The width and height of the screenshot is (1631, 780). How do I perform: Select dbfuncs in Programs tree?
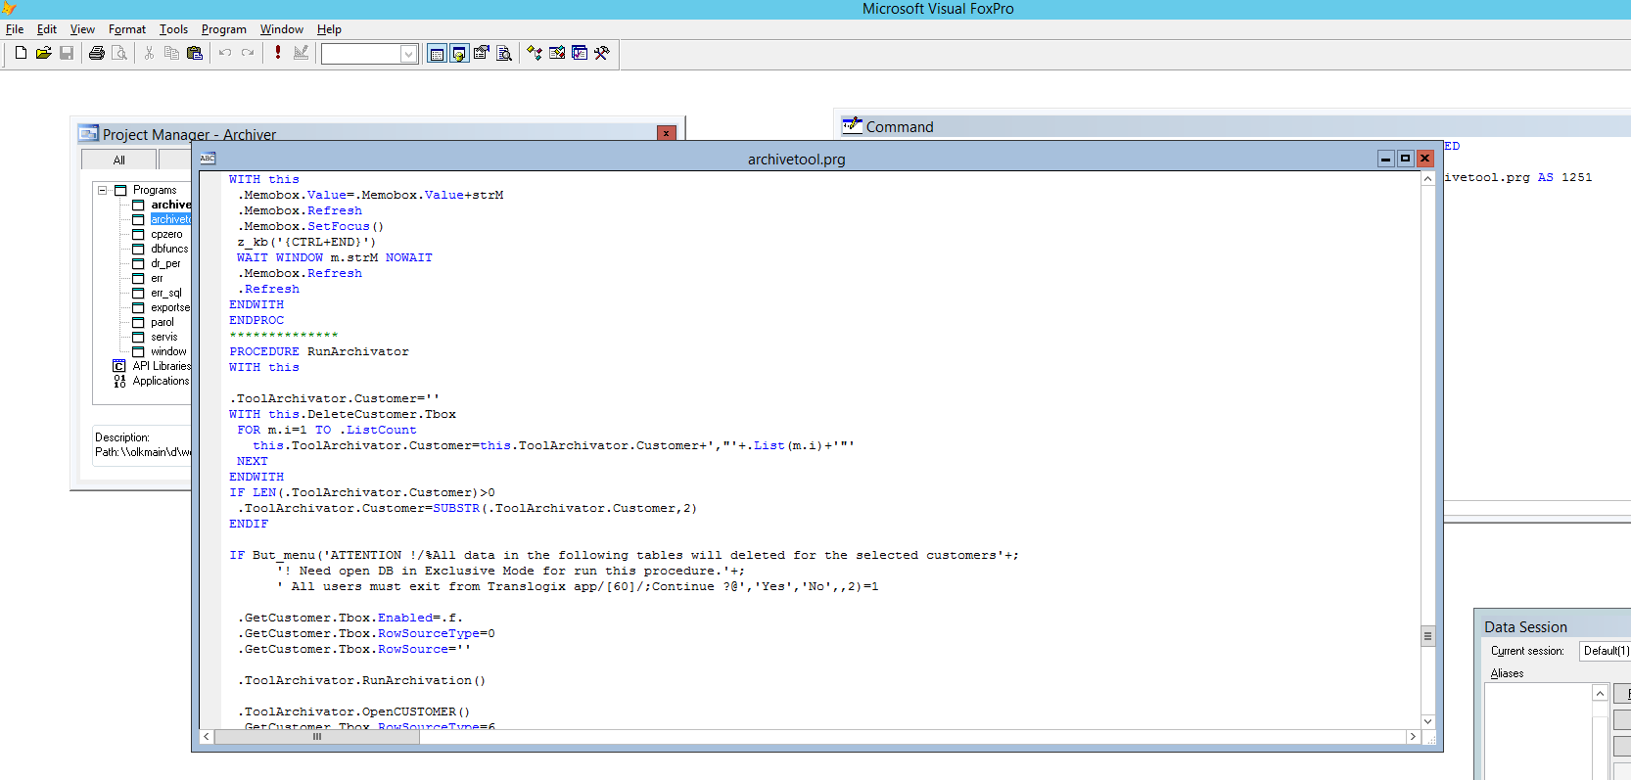[x=169, y=249]
